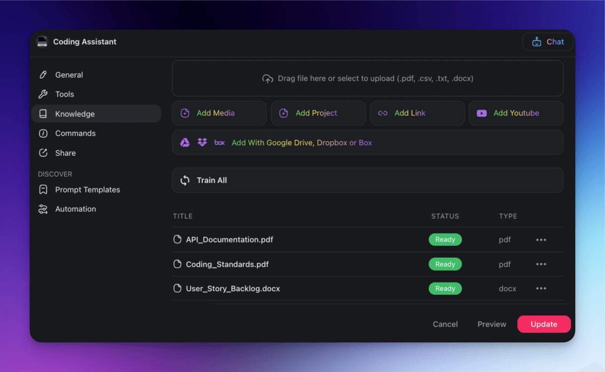The image size is (605, 372).
Task: Click the Box icon
Action: point(219,142)
